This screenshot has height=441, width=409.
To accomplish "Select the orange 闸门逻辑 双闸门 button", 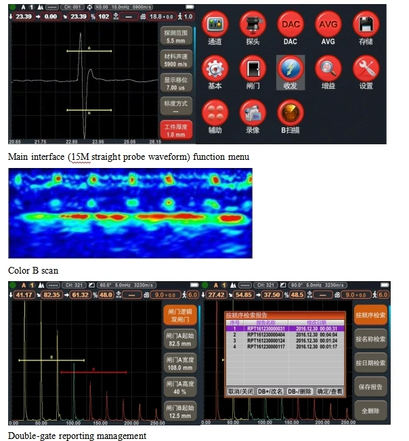I will tap(180, 315).
